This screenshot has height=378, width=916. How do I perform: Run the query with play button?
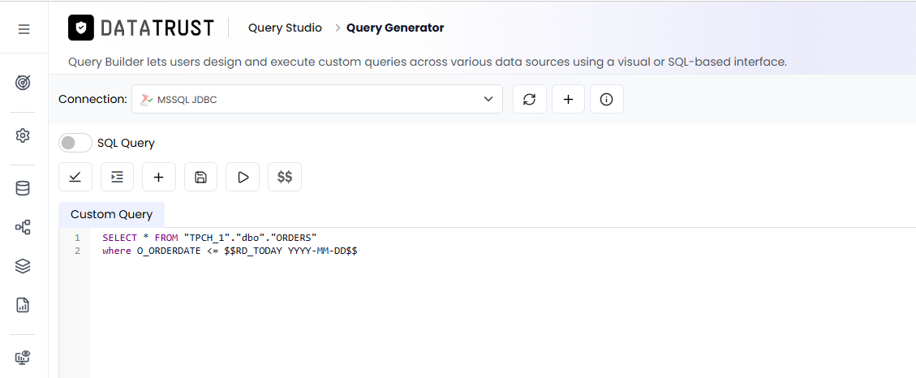tap(243, 177)
